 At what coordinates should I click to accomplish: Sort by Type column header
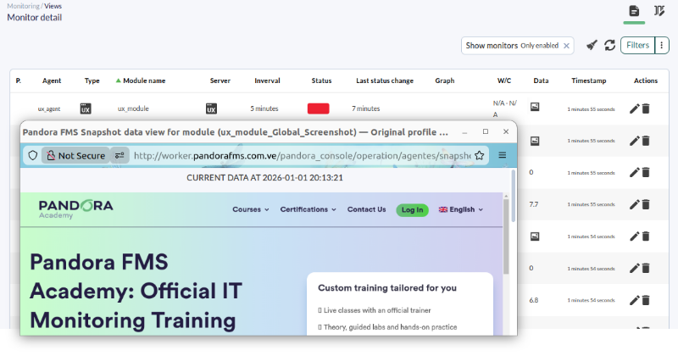pos(92,81)
